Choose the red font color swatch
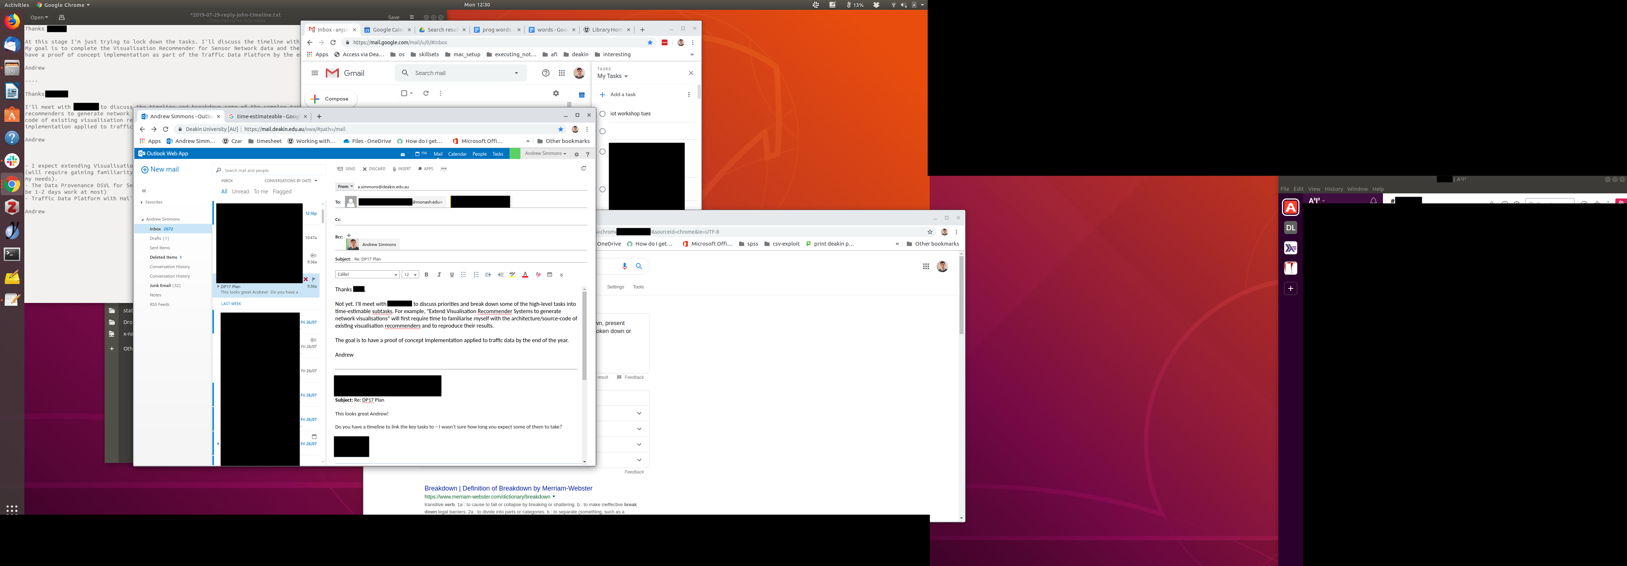Image resolution: width=1627 pixels, height=566 pixels. tap(525, 275)
